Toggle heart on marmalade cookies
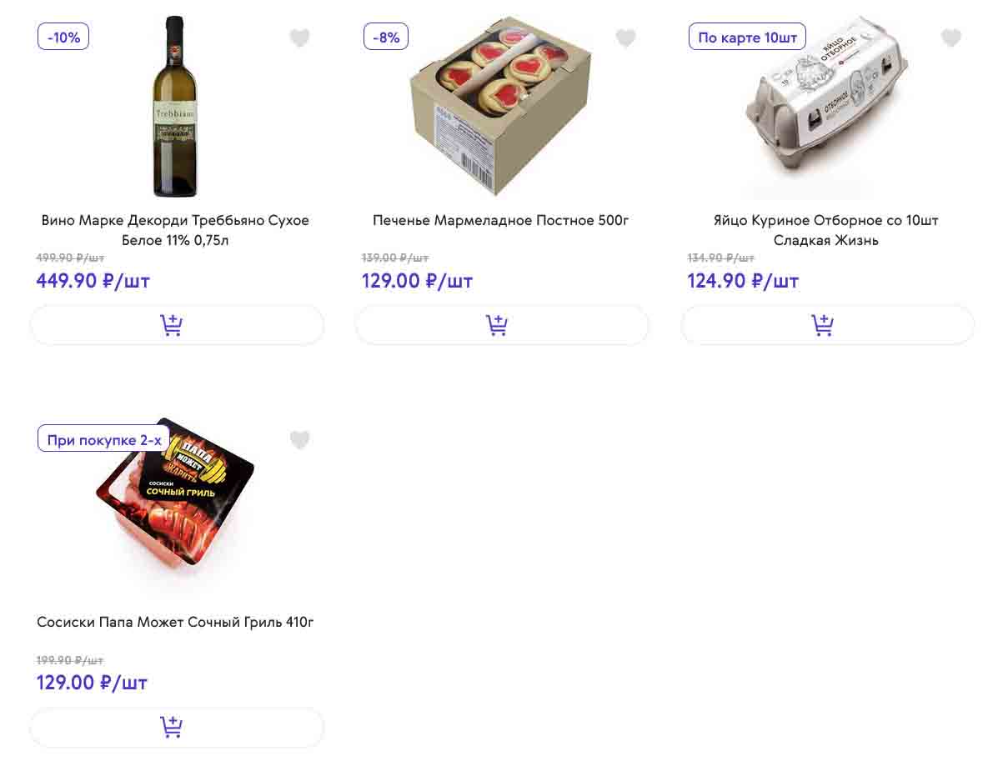Image resolution: width=988 pixels, height=761 pixels. click(x=625, y=38)
